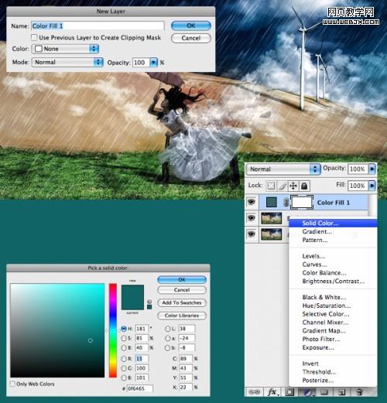Open the layer style fx menu
Screen dimensions: 387x403
(273, 392)
